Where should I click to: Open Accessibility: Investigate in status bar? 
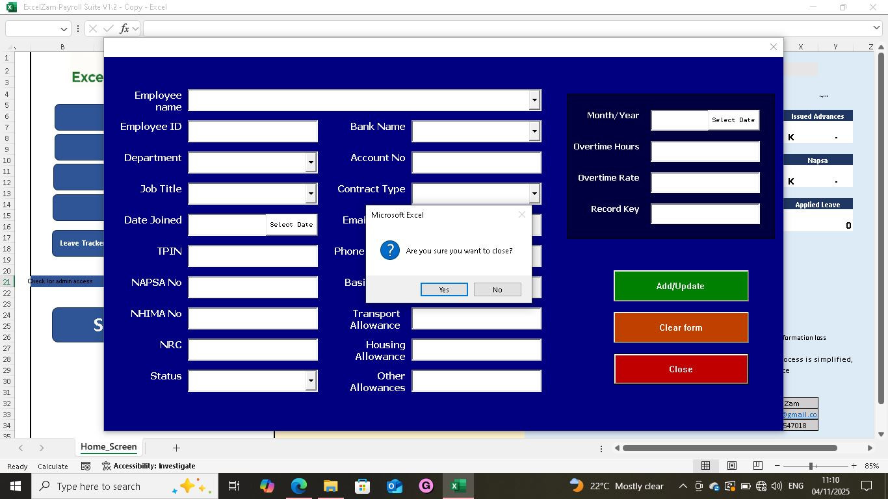tap(149, 466)
